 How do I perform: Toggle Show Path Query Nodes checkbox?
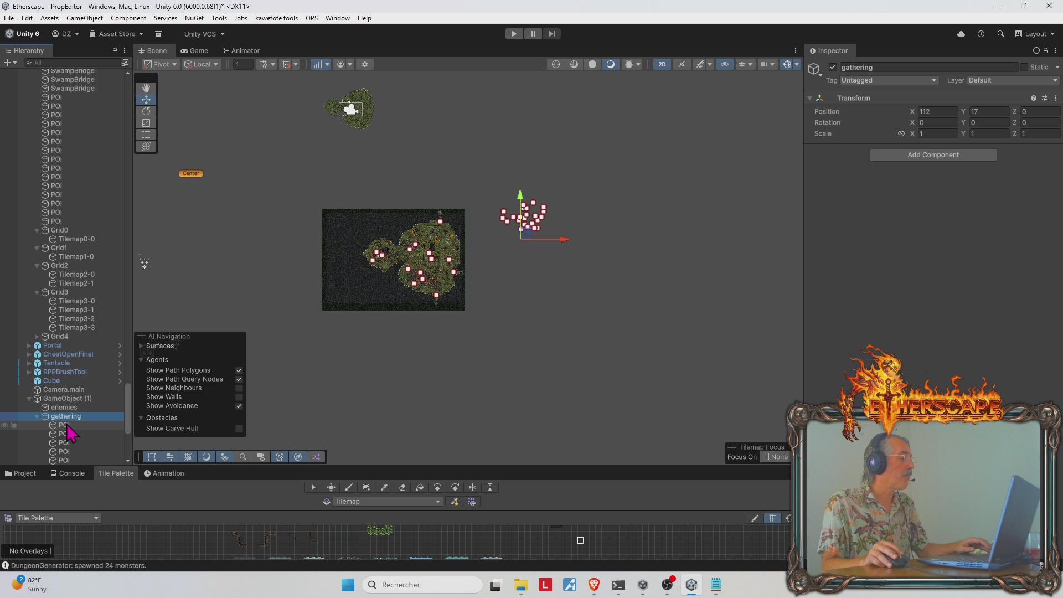pyautogui.click(x=239, y=379)
